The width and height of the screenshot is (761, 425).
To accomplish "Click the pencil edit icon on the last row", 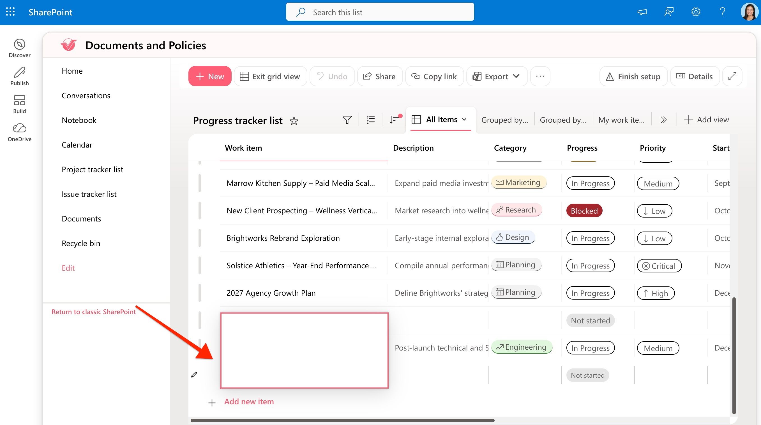I will 194,375.
